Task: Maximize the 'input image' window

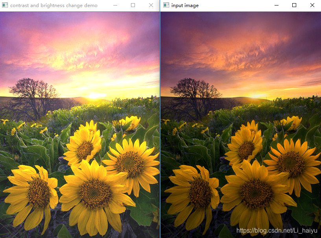Action: (x=294, y=5)
